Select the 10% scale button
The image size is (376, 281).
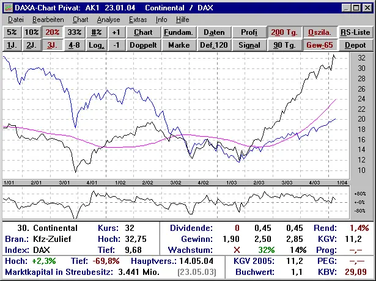[32, 32]
